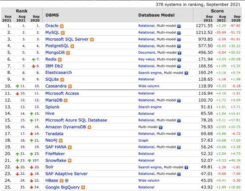Click the info icon in the Elasticsearch row

click(x=186, y=73)
